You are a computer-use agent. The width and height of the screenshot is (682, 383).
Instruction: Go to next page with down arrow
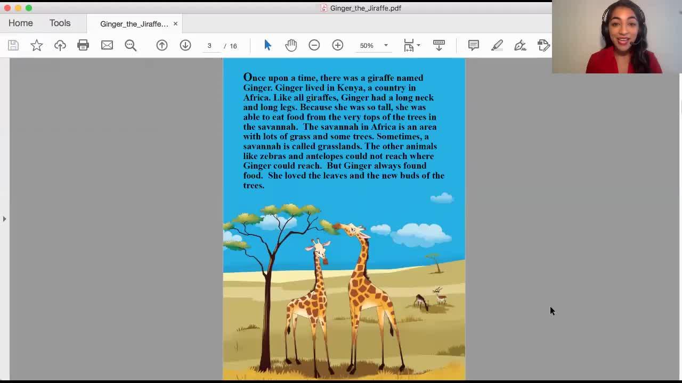pos(185,46)
